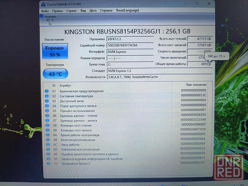
Task: Click the serial number field 50026B7683F74C8A
Action: (x=130, y=45)
